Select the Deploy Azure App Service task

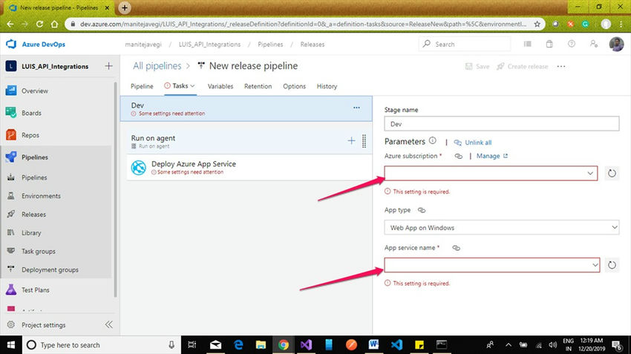[249, 167]
